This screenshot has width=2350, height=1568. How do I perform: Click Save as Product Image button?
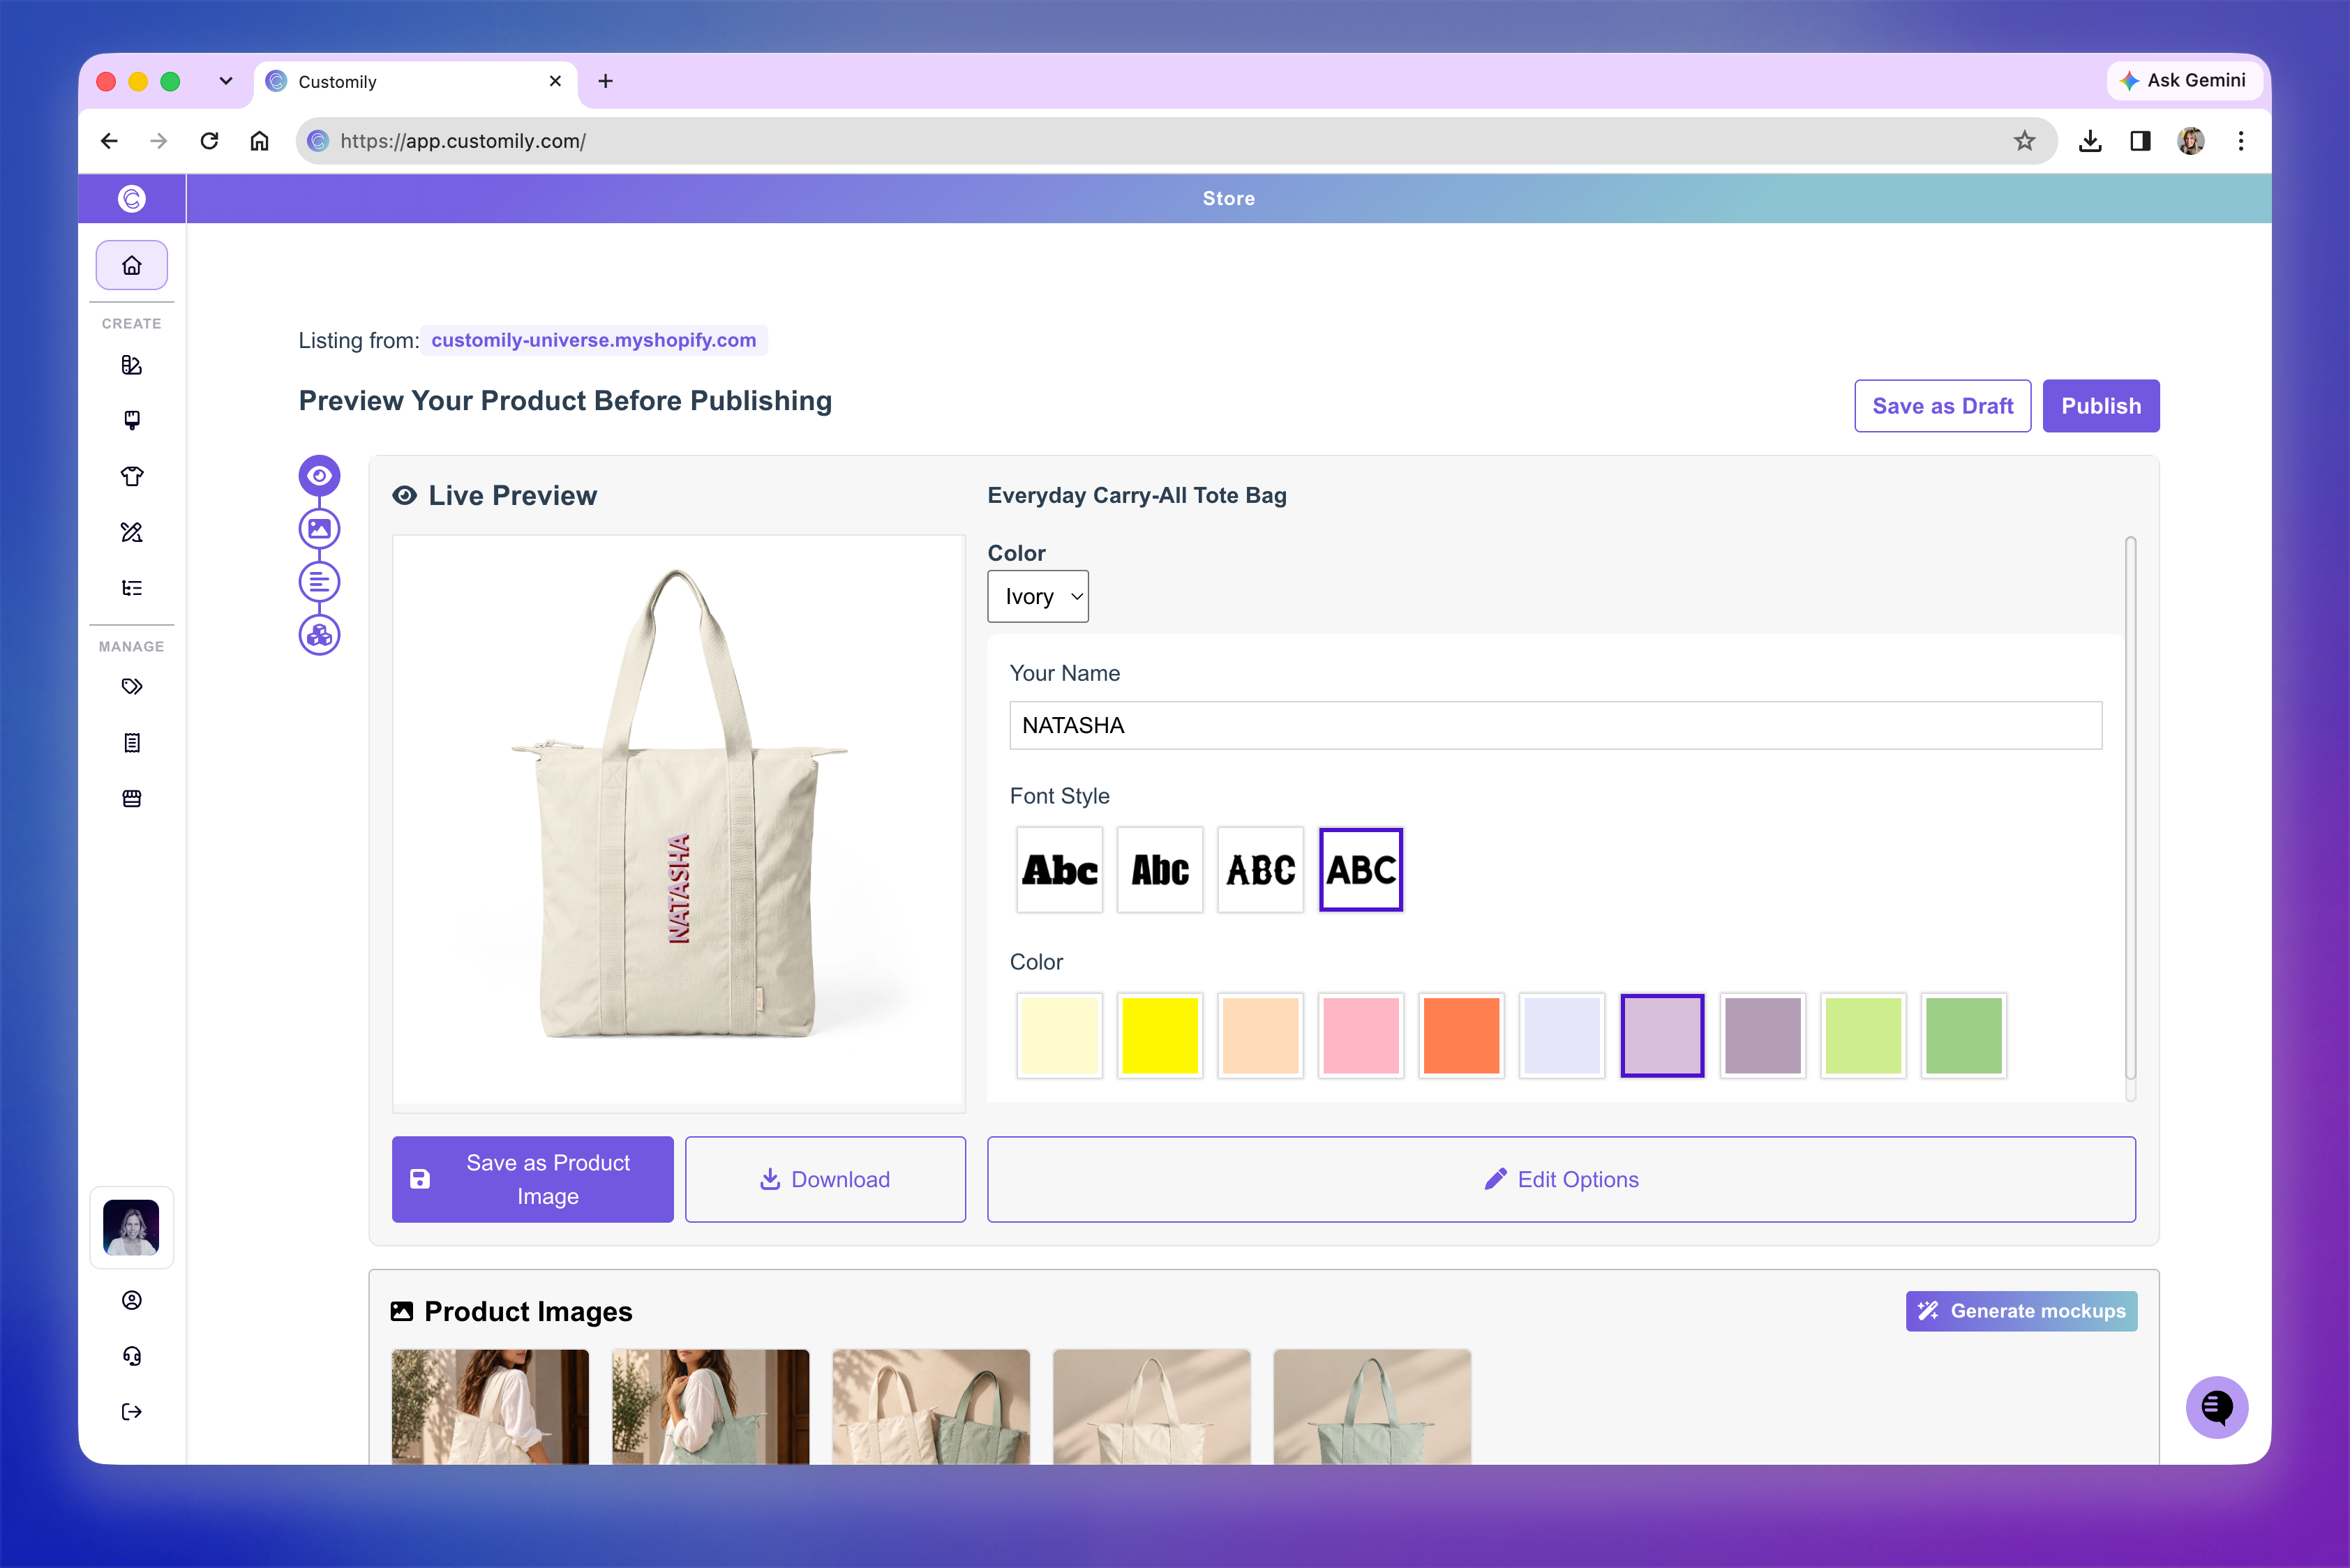pyautogui.click(x=532, y=1179)
